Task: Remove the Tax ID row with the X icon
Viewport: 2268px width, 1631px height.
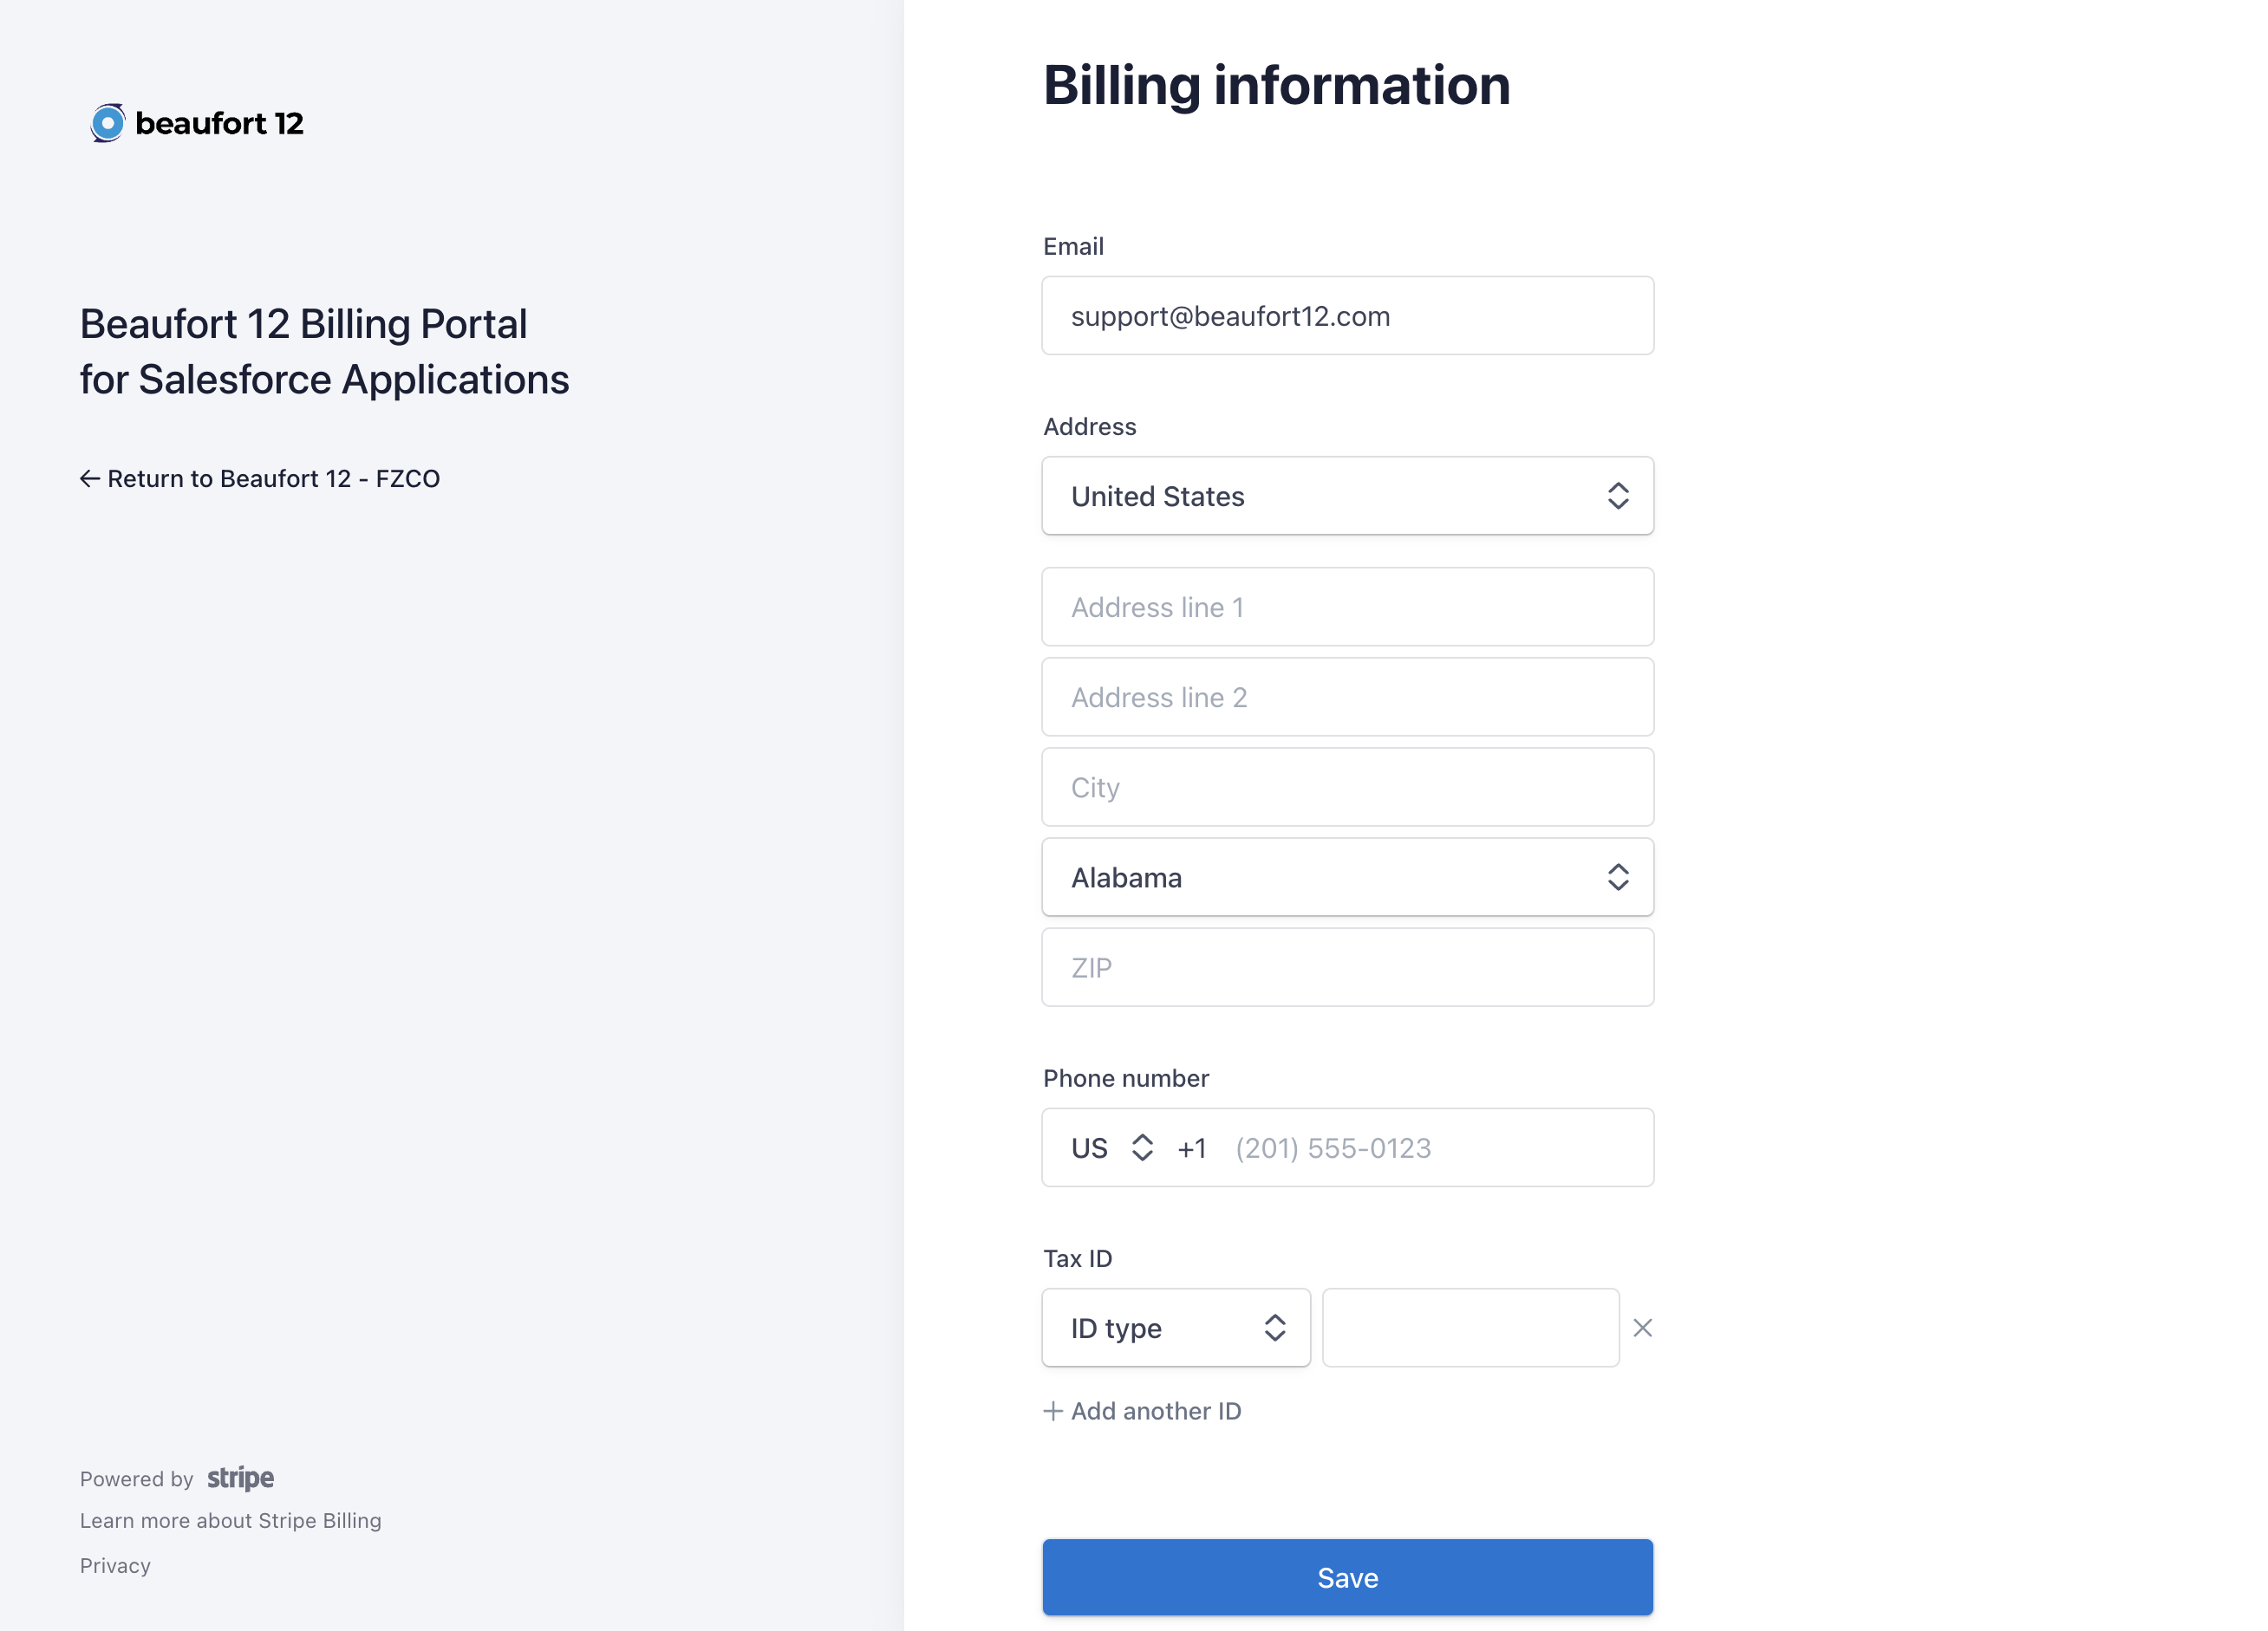Action: click(1642, 1327)
